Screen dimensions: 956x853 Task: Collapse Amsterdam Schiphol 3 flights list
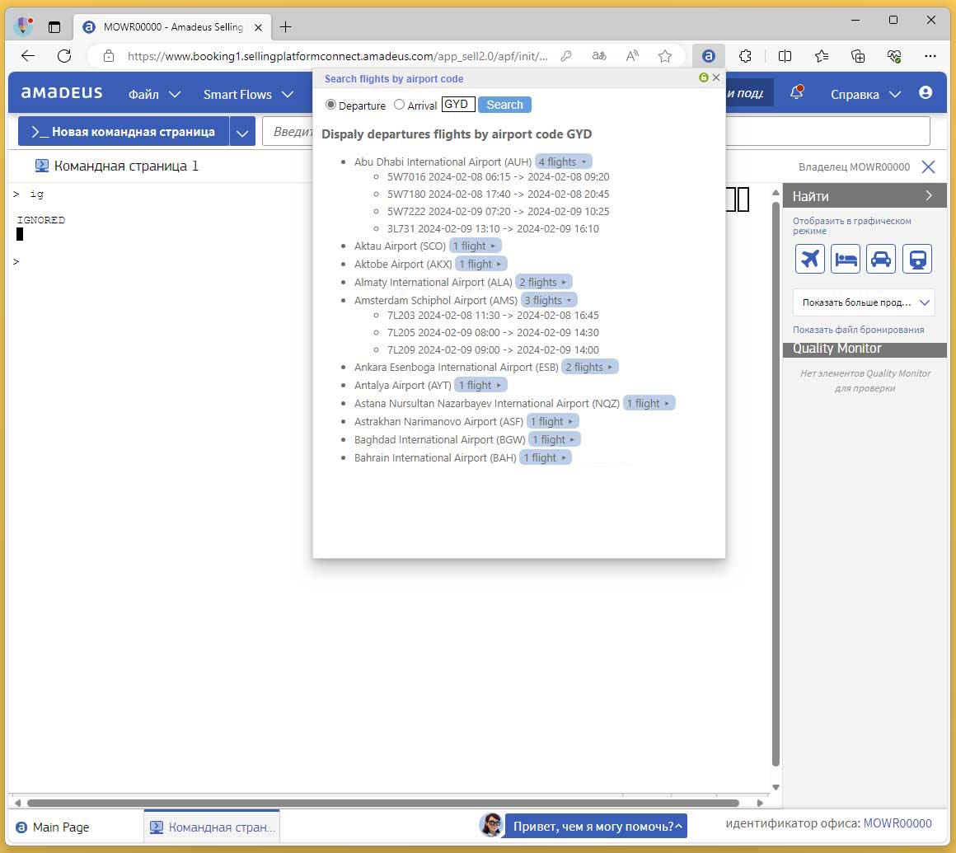point(549,300)
